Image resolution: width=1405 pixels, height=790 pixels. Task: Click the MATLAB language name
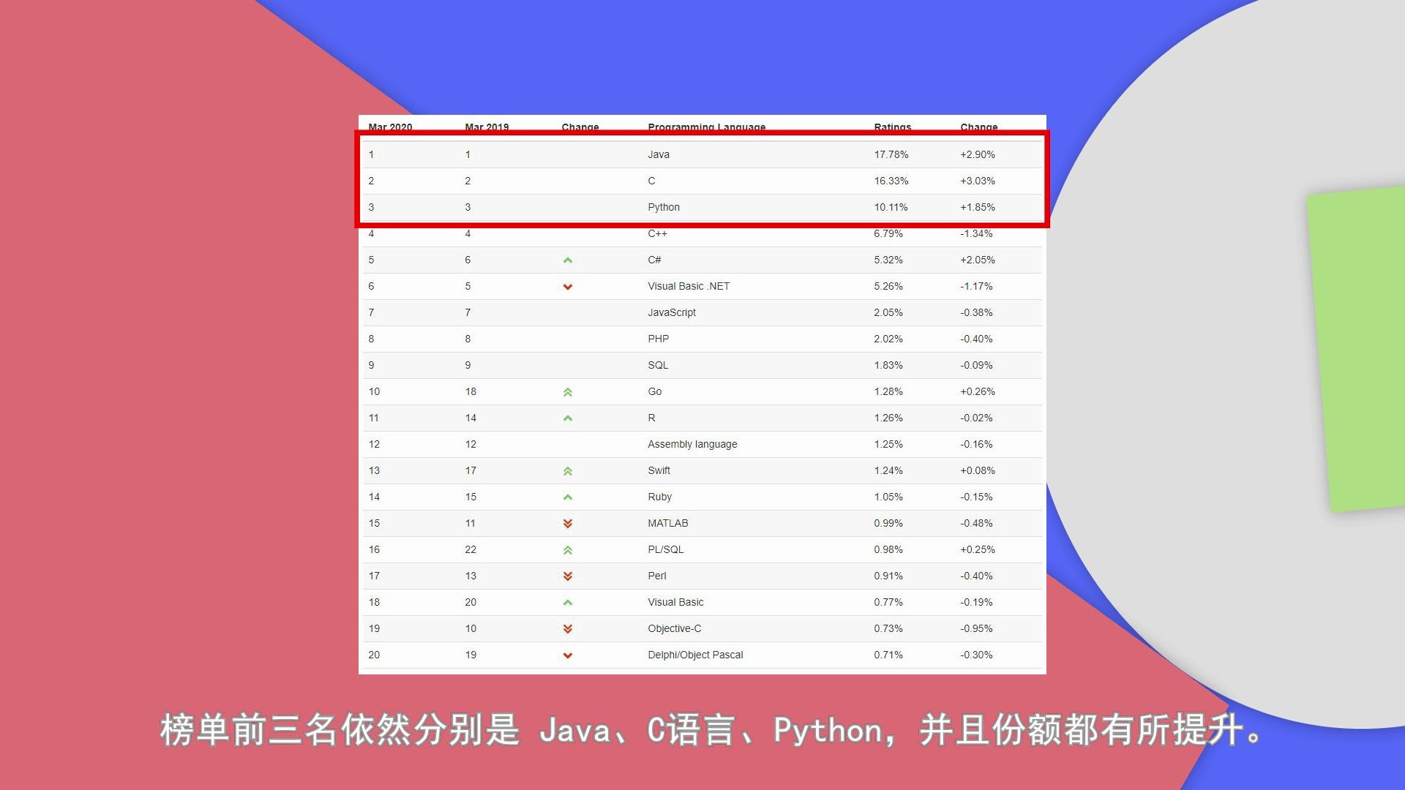coord(668,523)
